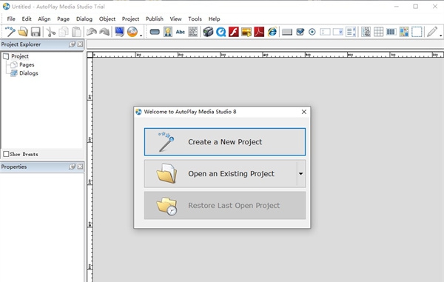Insert a SlideShow object from toolbar
444x282 pixels.
point(246,32)
